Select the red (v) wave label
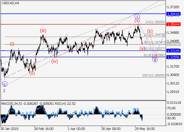 point(137,21)
